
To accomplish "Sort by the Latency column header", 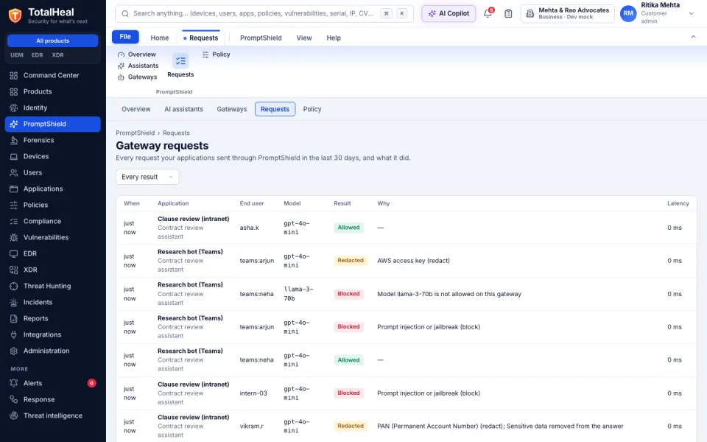I will [x=678, y=203].
